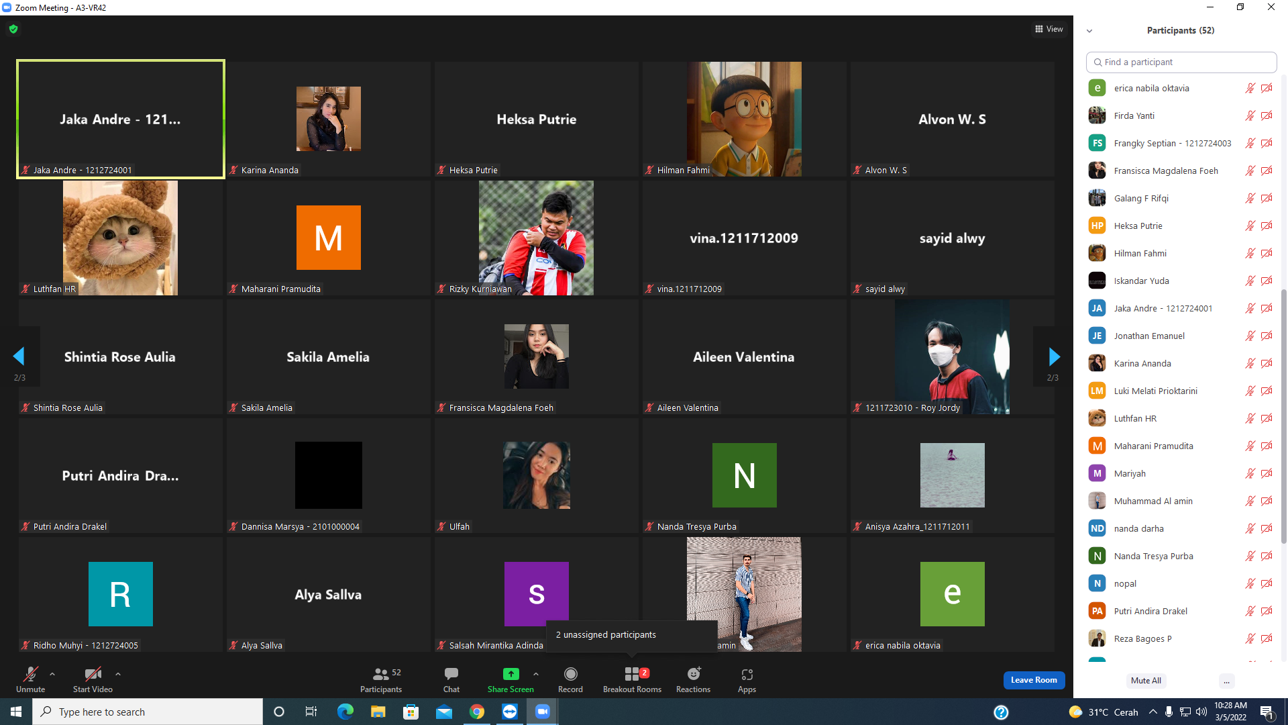Screen dimensions: 1288x725
Task: Open TeamViewer from the taskbar
Action: click(x=510, y=712)
